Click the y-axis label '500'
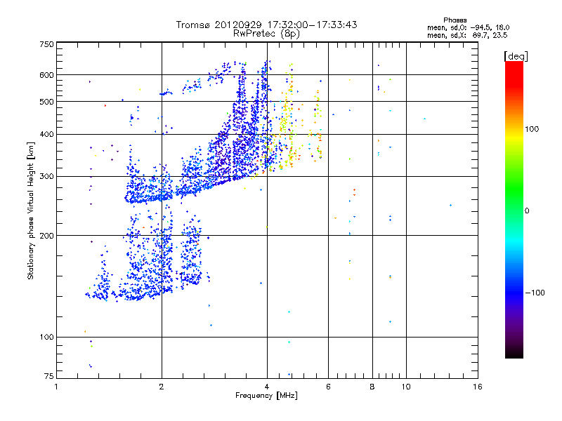The width and height of the screenshot is (562, 421). [46, 102]
